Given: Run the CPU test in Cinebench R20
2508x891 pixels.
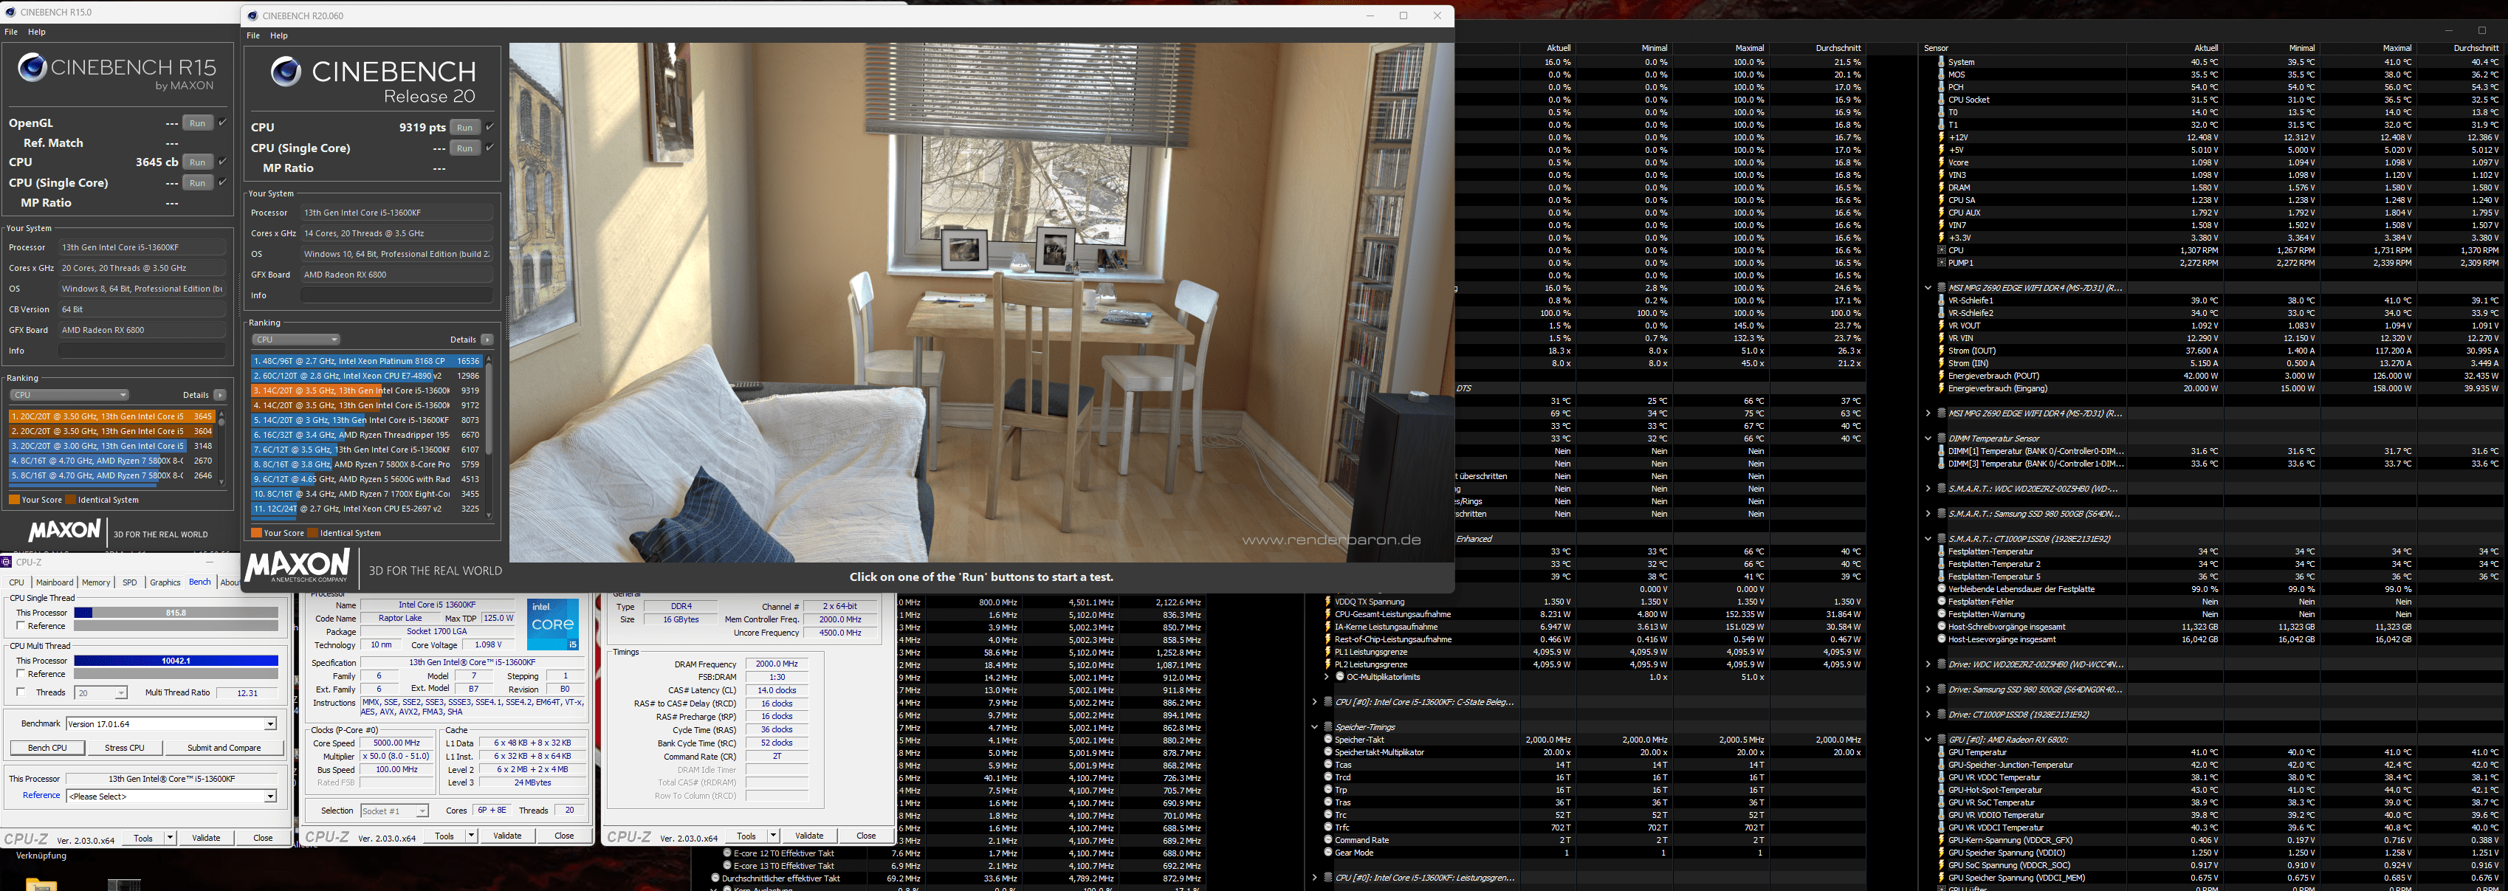Looking at the screenshot, I should 465,128.
